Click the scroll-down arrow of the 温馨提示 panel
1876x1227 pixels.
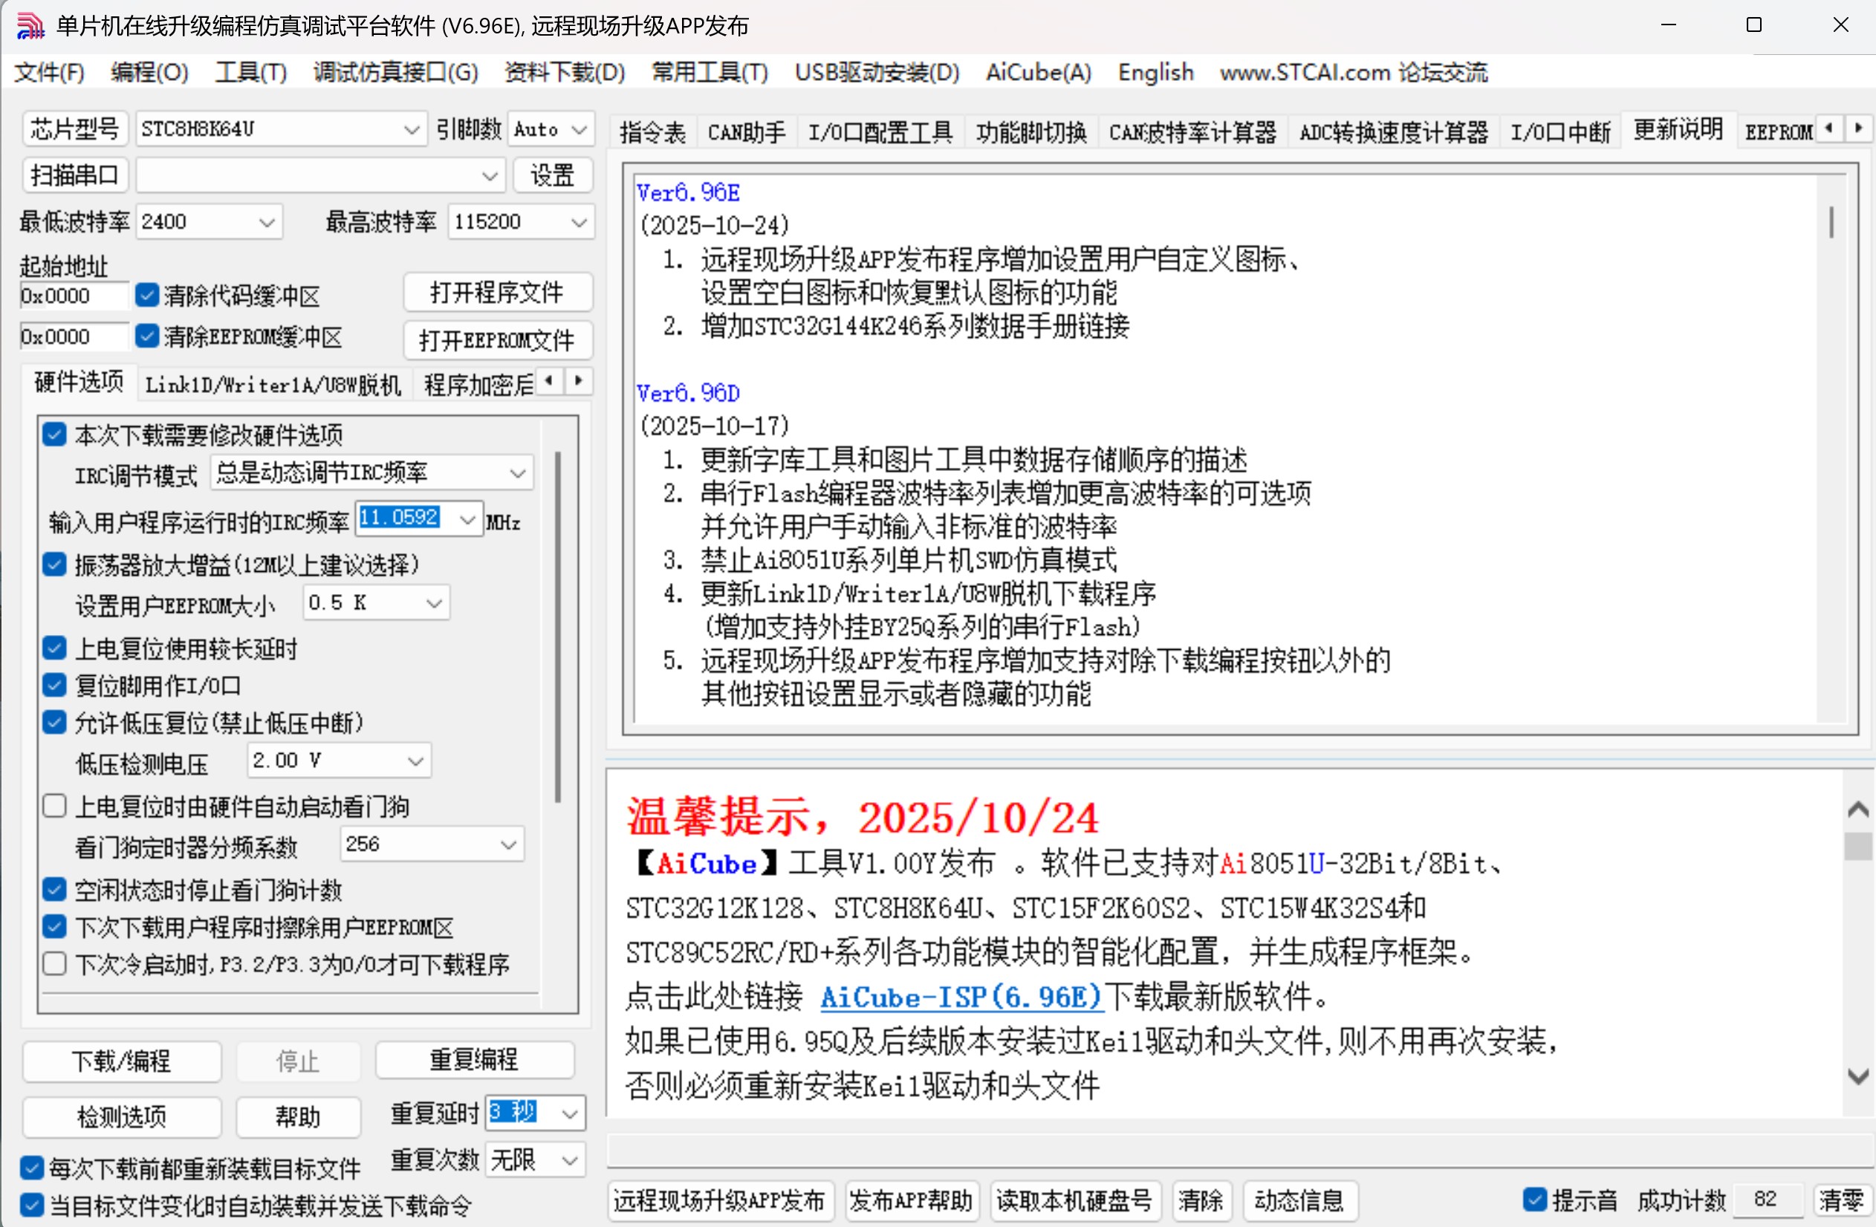tap(1857, 1077)
